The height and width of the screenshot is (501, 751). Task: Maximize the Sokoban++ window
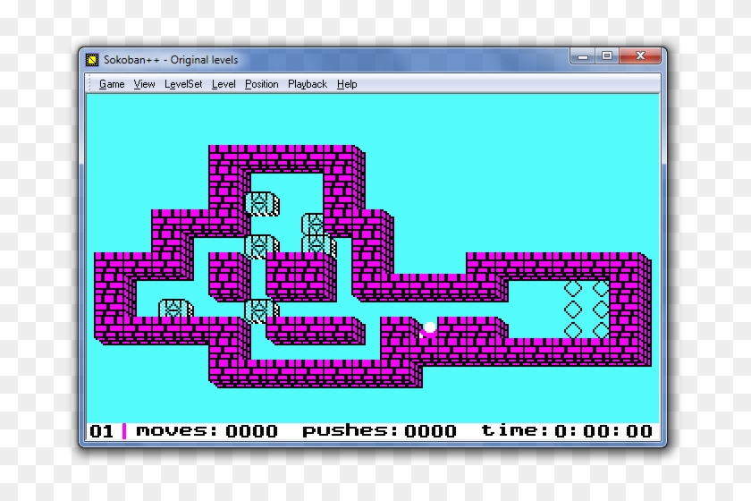[x=607, y=56]
